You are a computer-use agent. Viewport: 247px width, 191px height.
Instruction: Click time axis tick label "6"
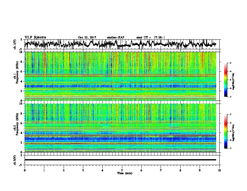142,170
